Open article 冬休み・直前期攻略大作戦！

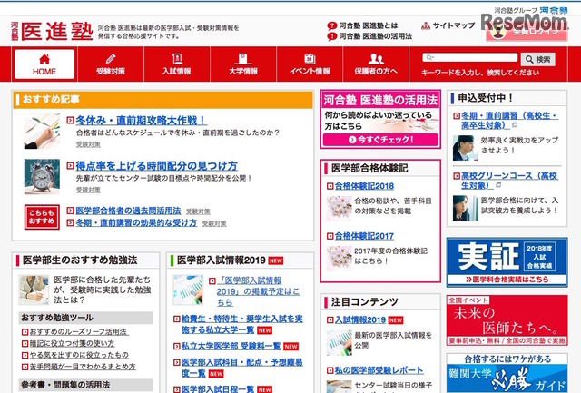click(142, 121)
